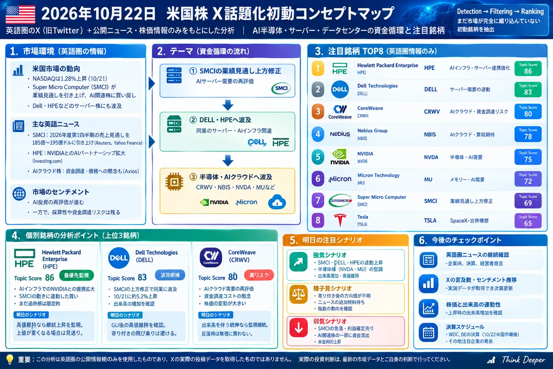
Task: Click the Dell logo in TOP8 rank 2 row
Action: tap(340, 89)
